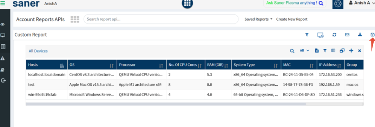This screenshot has width=375, height=127.
Task: Open the All Devices column grid icon
Action: 333,50
